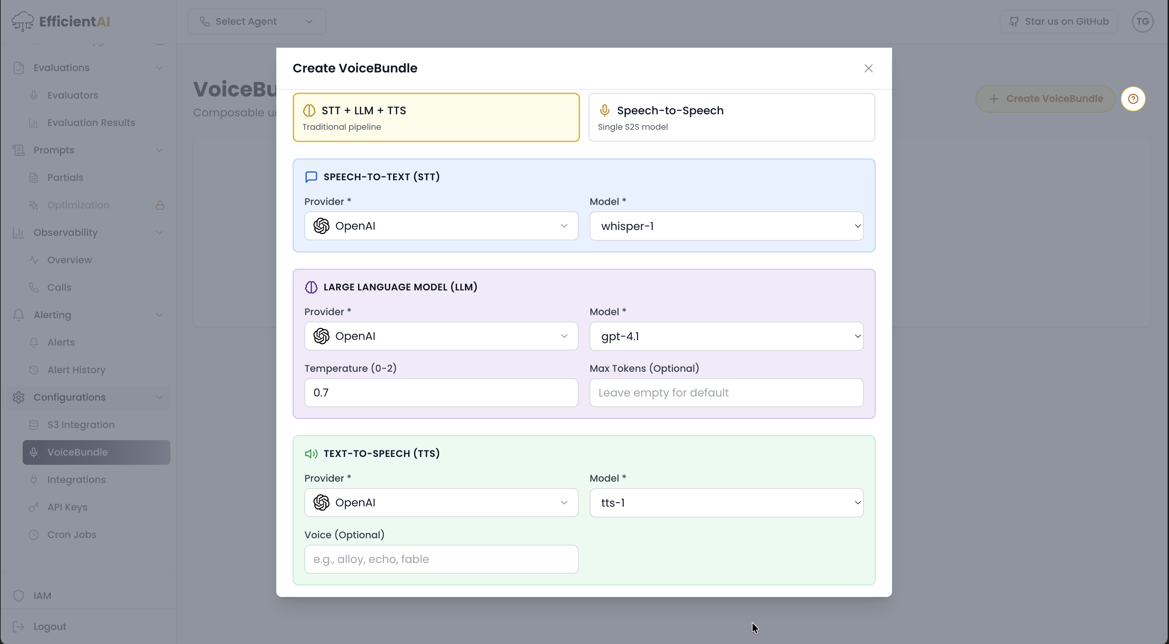Viewport: 1169px width, 644px height.
Task: Click the Calls phone icon
Action: [34, 287]
